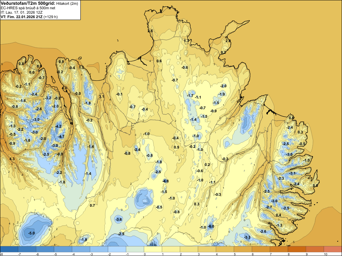Pick the -3.3 temperature label
The image size is (342, 256).
[247, 237]
